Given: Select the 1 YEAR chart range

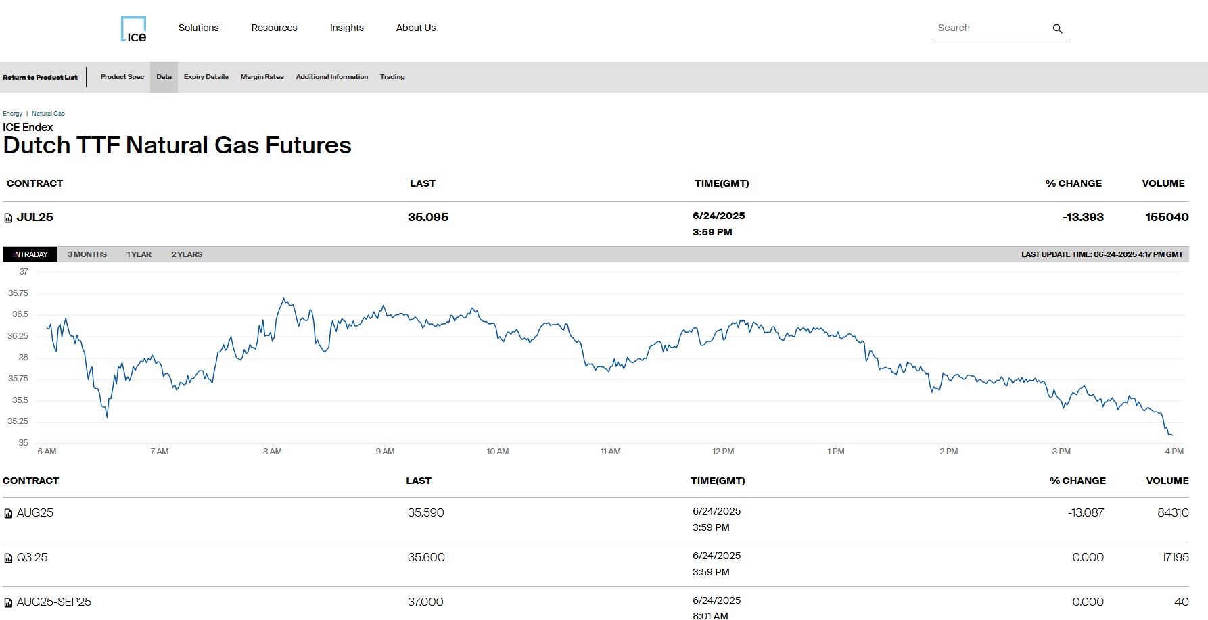Looking at the screenshot, I should pos(139,254).
